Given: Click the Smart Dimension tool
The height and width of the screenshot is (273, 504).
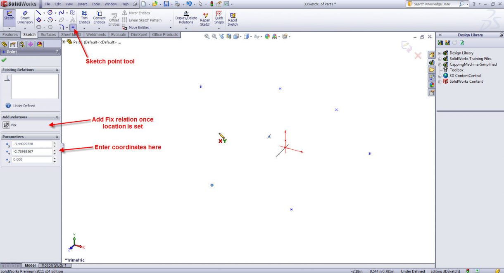Looking at the screenshot, I should point(25,17).
